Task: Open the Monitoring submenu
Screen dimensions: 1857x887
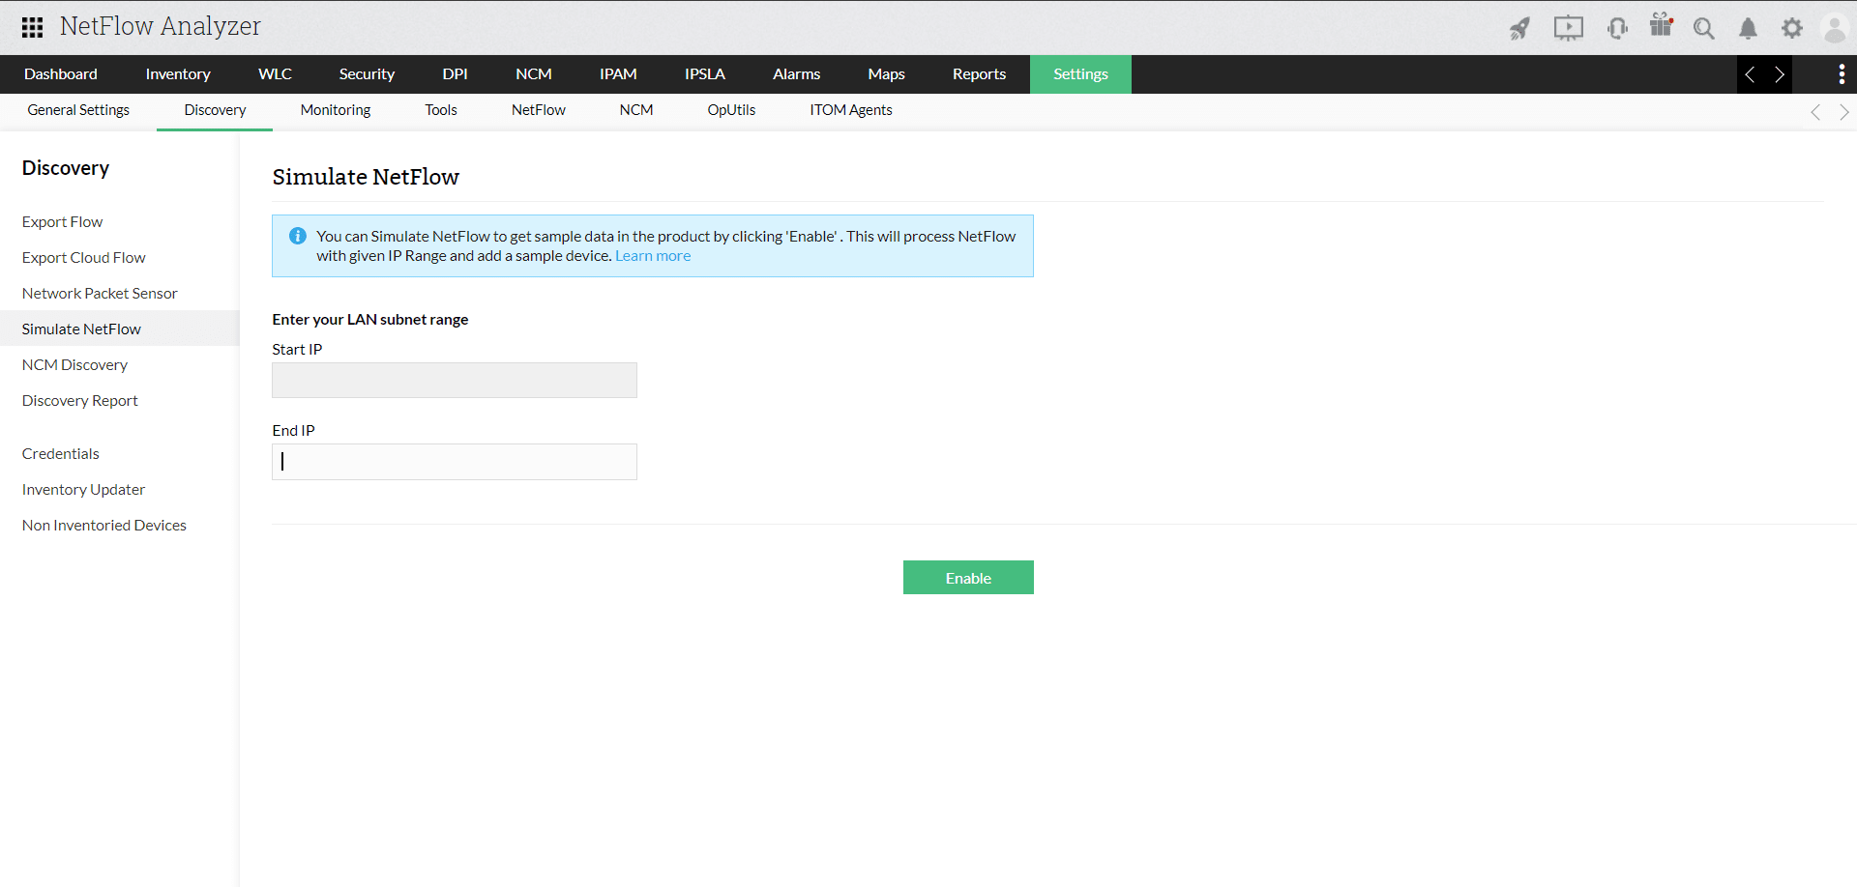Action: [336, 110]
